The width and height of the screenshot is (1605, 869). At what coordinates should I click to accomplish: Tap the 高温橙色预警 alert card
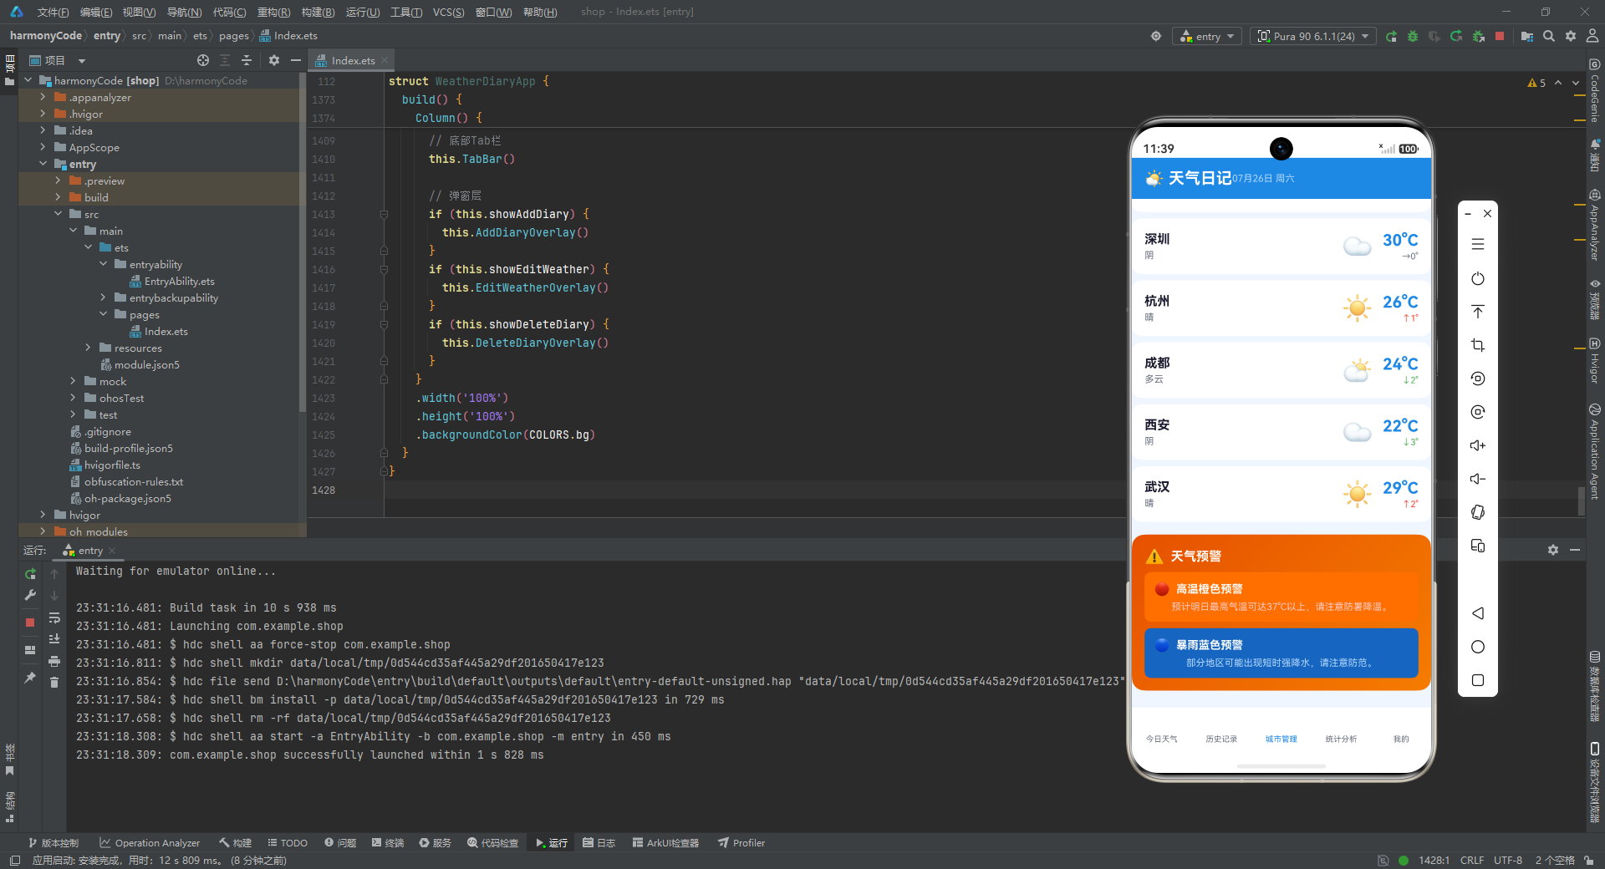pos(1281,597)
